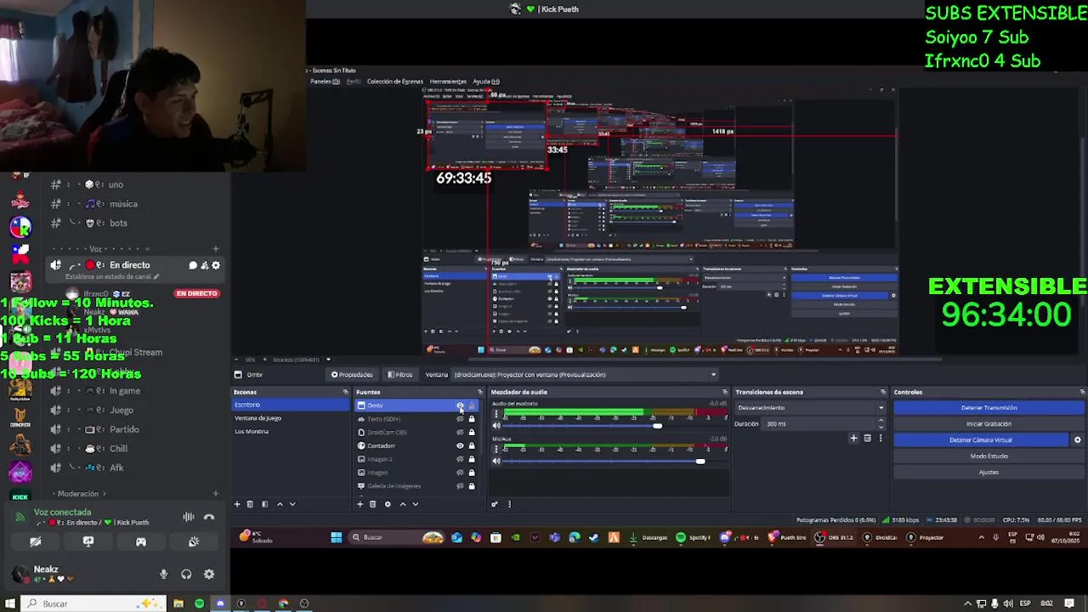Image resolution: width=1088 pixels, height=612 pixels.
Task: Move selected source down in Fuentes
Action: 415,504
